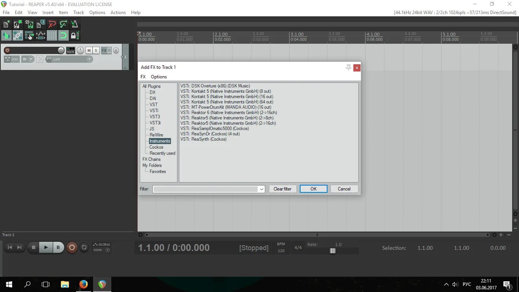Toggle the metronome toolbar icon
Screen dimensions: 519x292
75,24
